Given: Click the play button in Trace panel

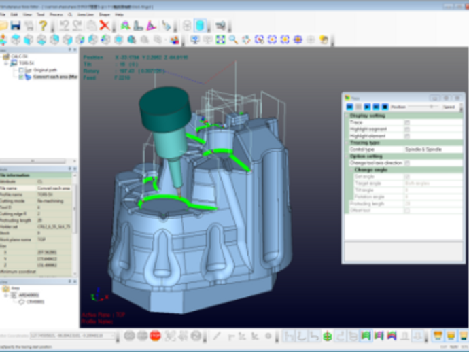Looking at the screenshot, I should 367,107.
